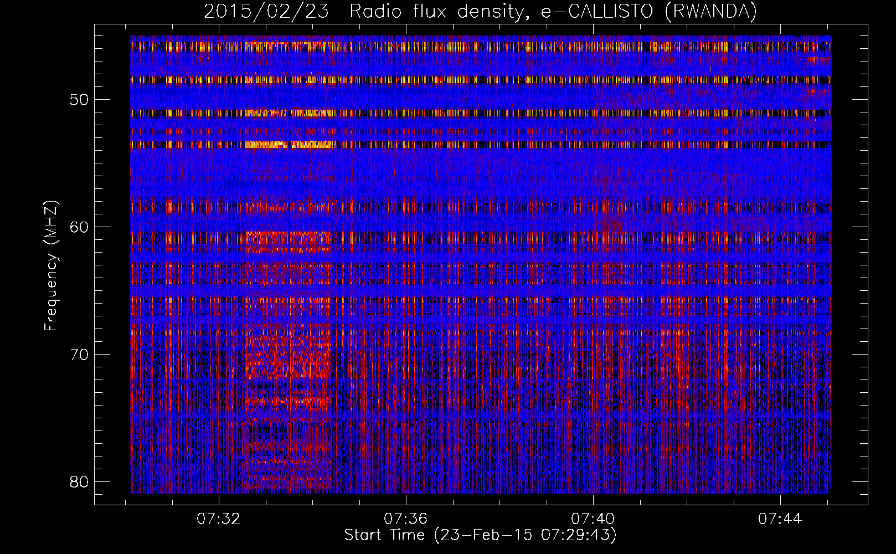Click the 50 frequency tick label
896x554 pixels.
(79, 100)
